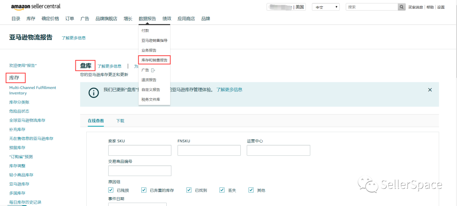Open 欢迎使用"报告" in the sidebar

[23, 66]
